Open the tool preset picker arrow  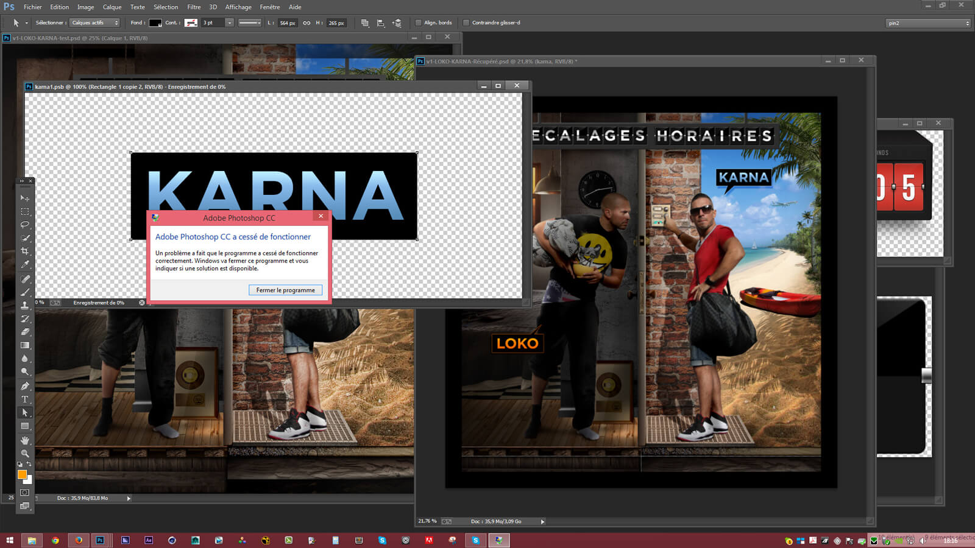(x=26, y=23)
